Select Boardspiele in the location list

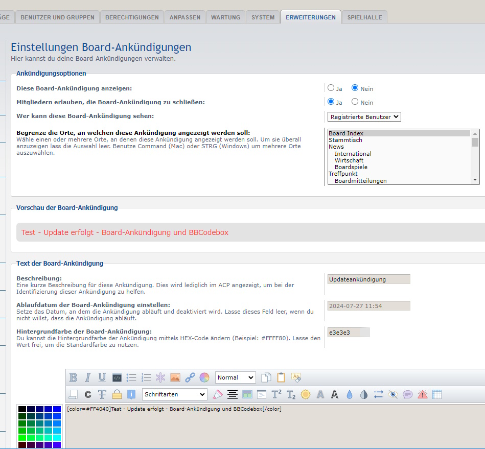click(x=399, y=167)
